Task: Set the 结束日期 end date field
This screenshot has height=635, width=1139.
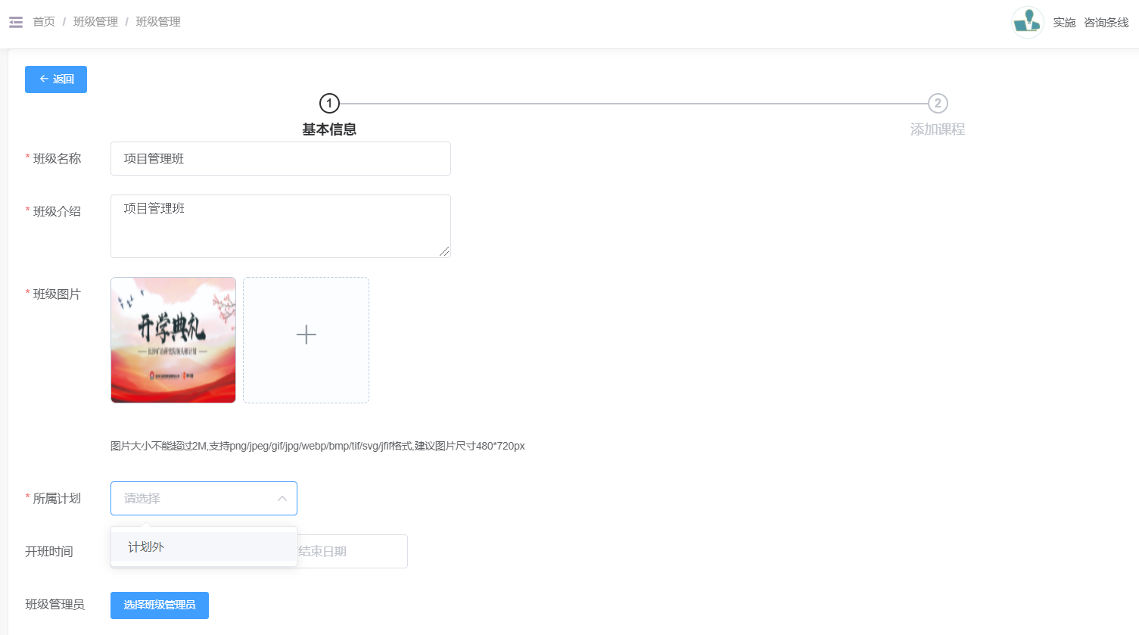Action: tap(323, 552)
